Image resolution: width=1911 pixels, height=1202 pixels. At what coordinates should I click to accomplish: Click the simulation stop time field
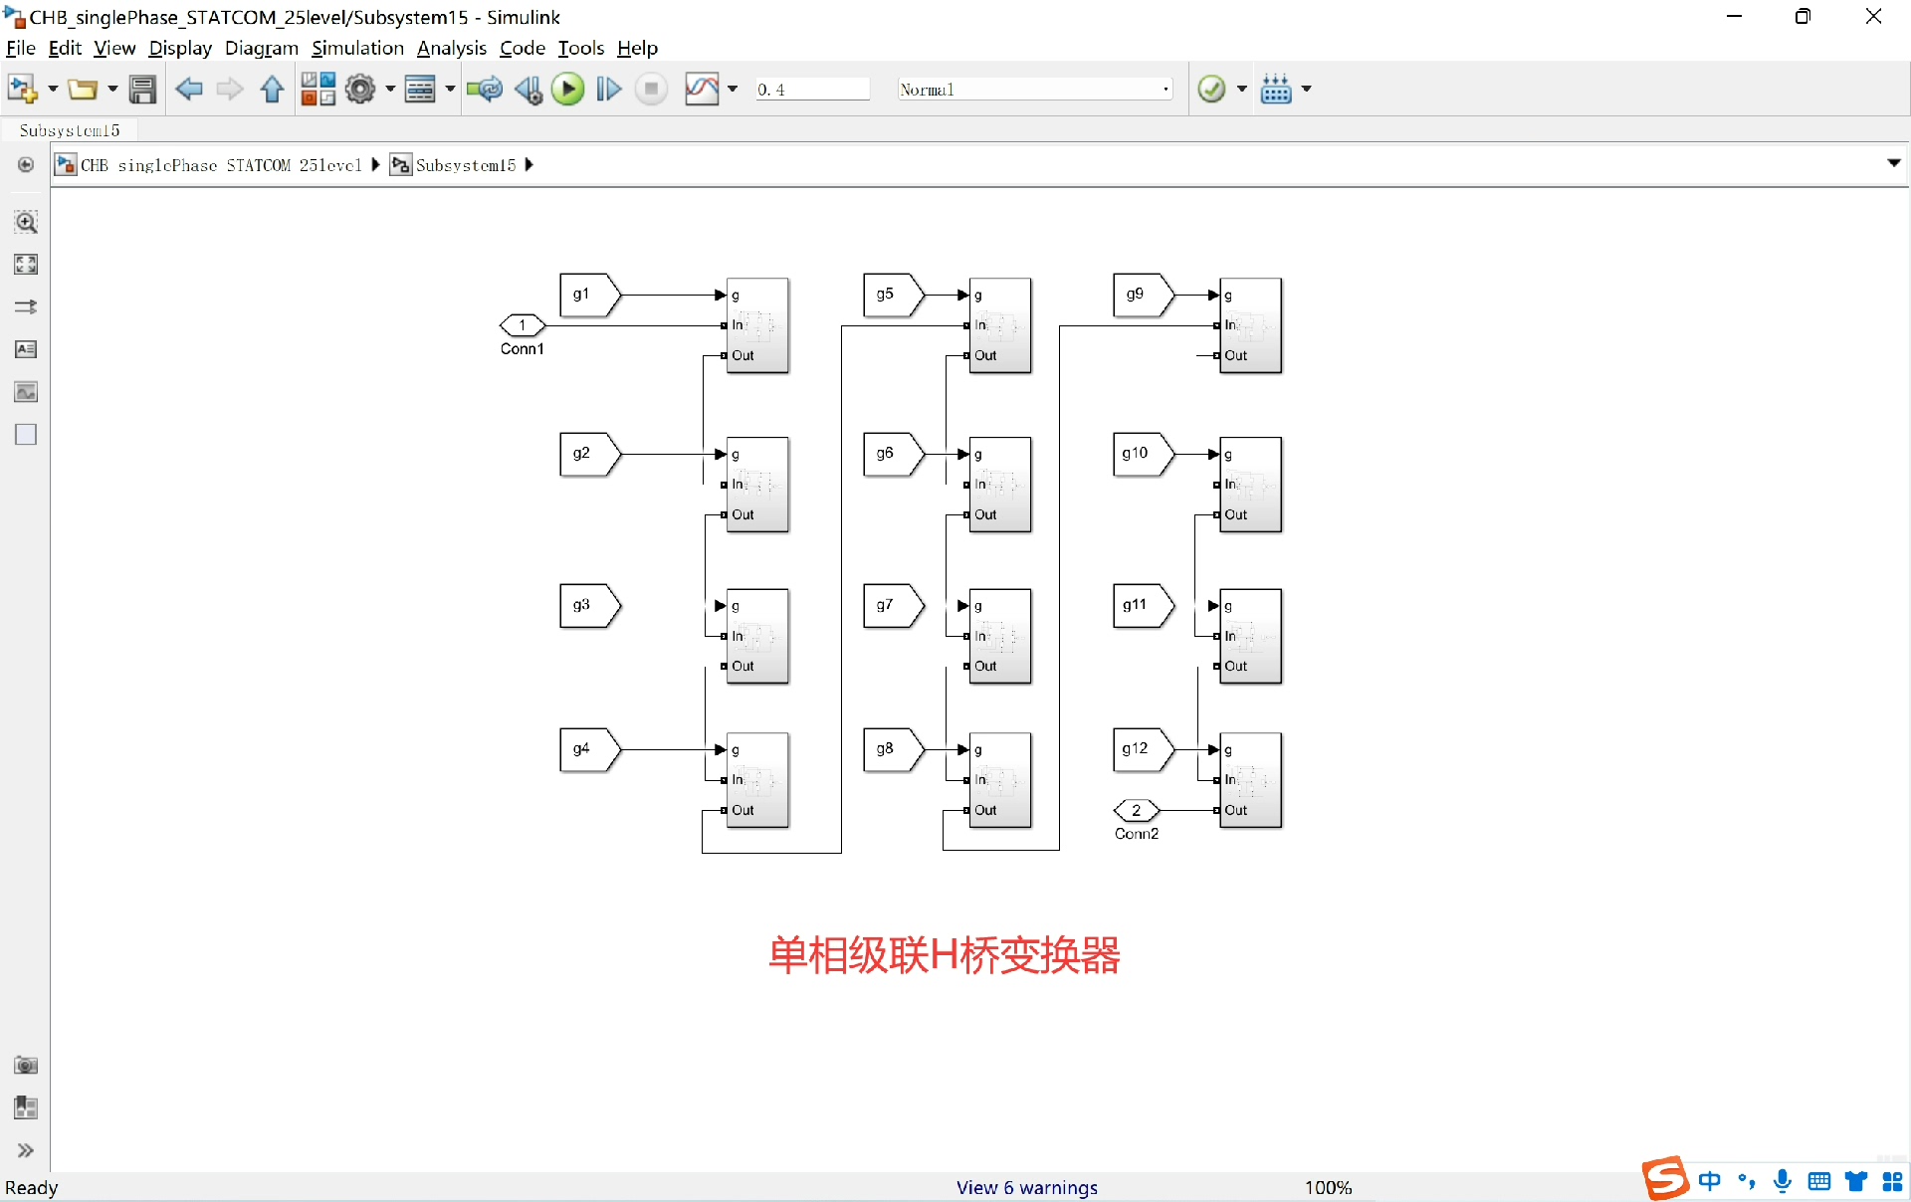tap(810, 90)
